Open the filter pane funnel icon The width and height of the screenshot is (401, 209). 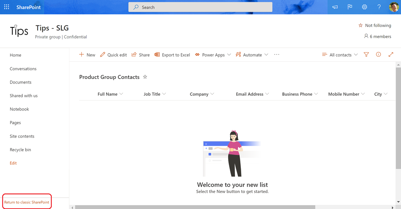[366, 55]
